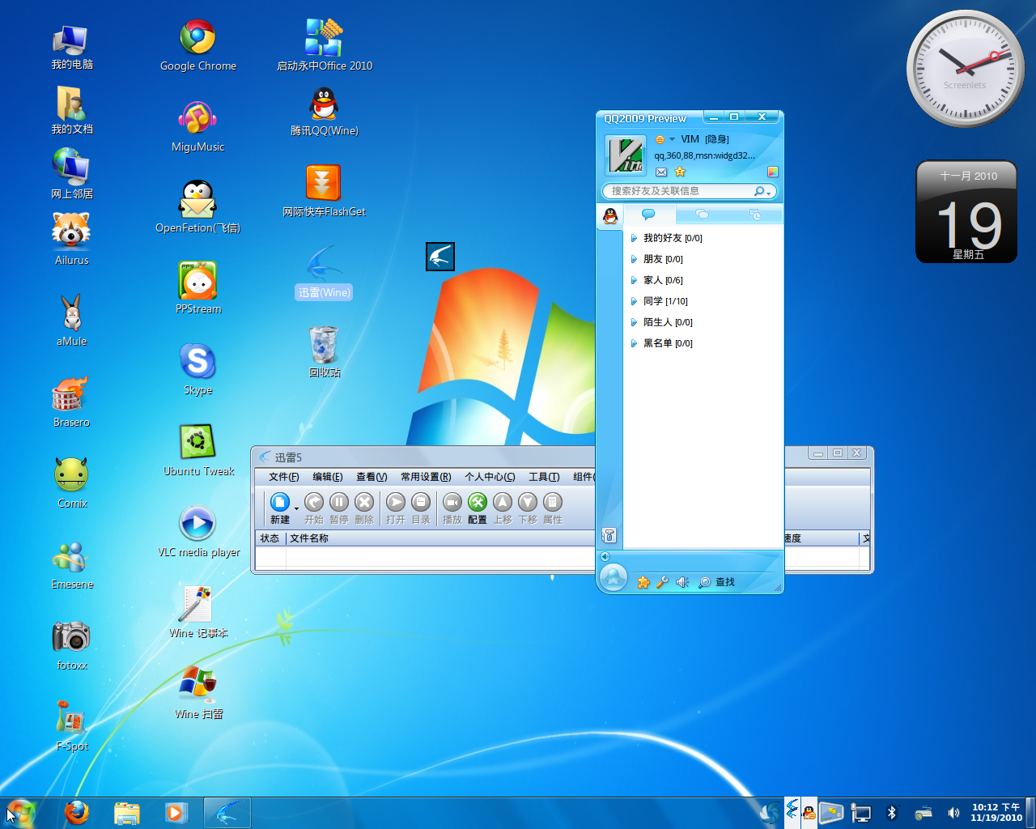The height and width of the screenshot is (829, 1036).
Task: Open the 查看(V) menu in Xunlei
Action: 372,477
